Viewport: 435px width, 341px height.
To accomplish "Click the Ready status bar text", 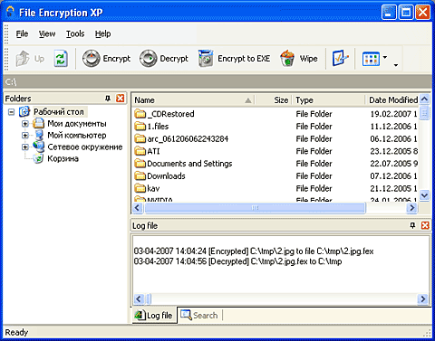I will coord(16,333).
